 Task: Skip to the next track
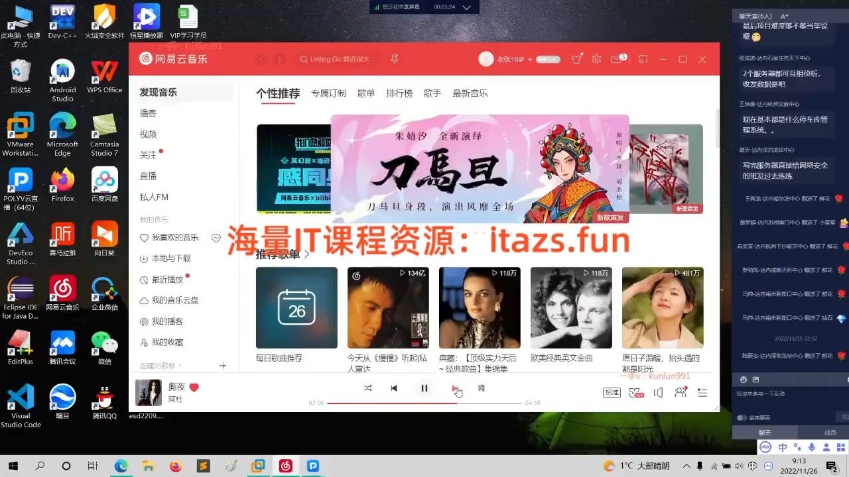pos(455,388)
